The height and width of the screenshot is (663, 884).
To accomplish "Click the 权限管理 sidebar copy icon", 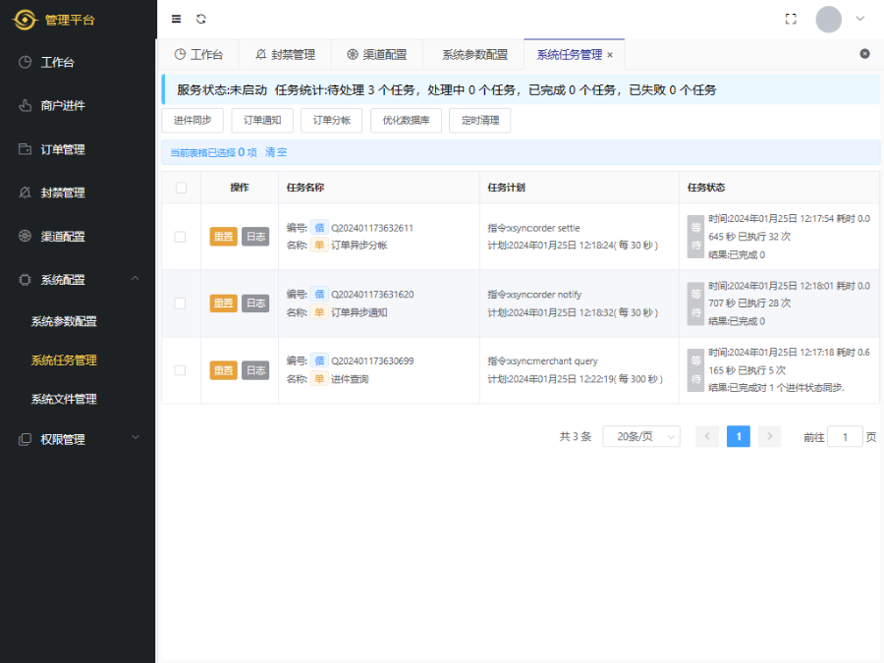I will click(25, 439).
